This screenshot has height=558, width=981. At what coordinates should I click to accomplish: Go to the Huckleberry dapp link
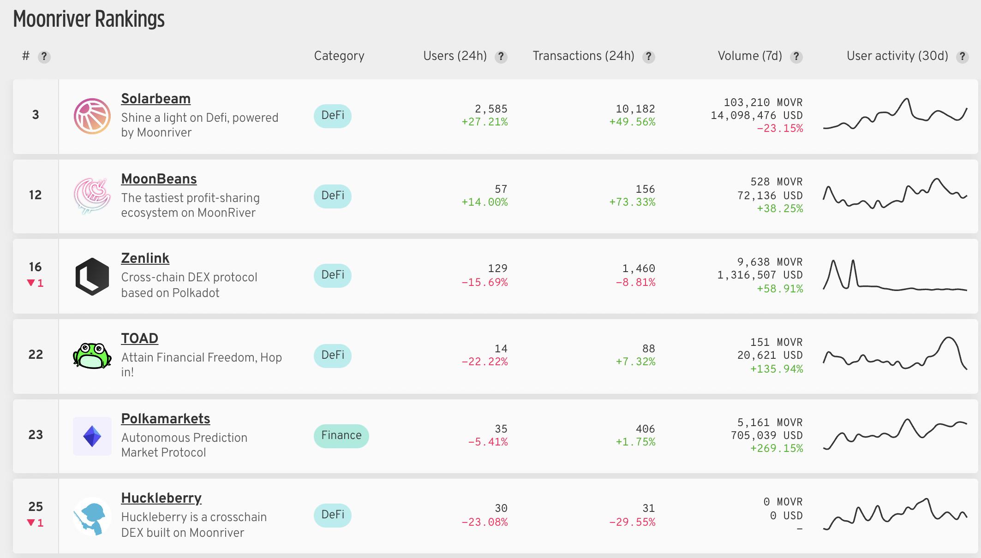pyautogui.click(x=161, y=498)
